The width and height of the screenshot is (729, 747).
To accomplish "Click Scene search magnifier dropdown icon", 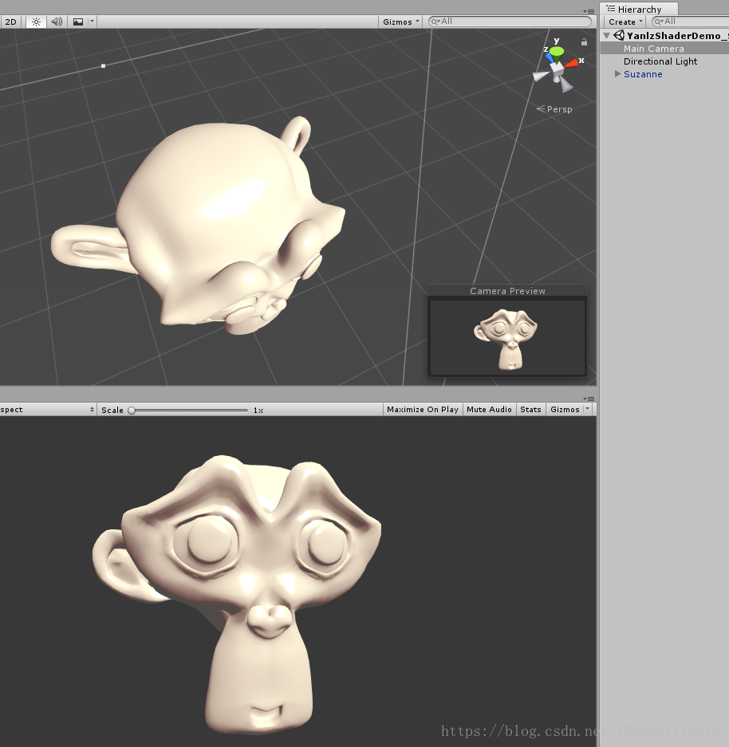I will [x=436, y=22].
